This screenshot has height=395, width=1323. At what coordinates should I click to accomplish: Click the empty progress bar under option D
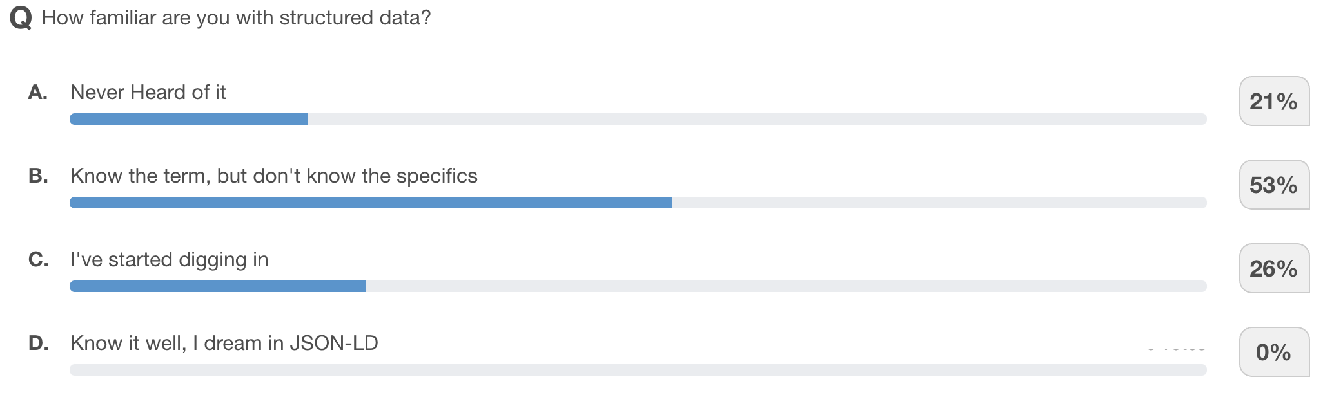coord(638,370)
